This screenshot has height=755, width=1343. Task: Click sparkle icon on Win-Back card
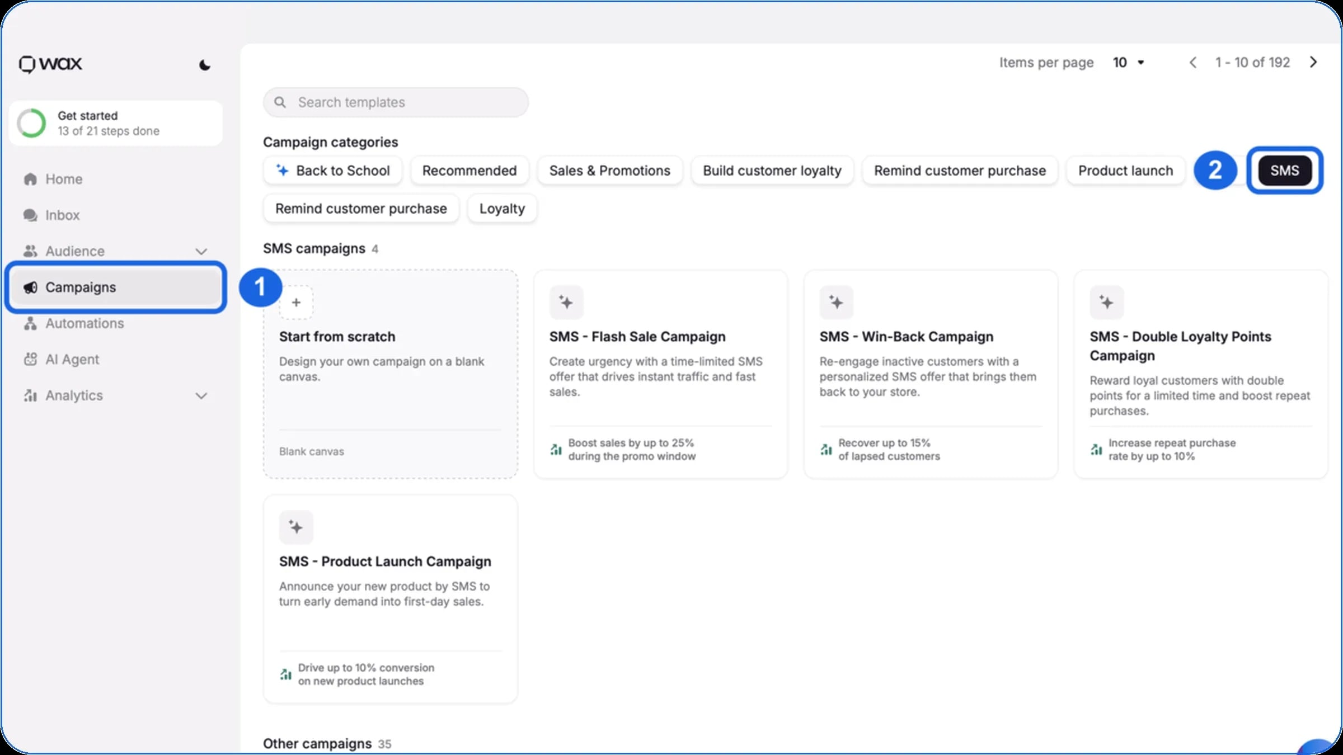point(837,303)
